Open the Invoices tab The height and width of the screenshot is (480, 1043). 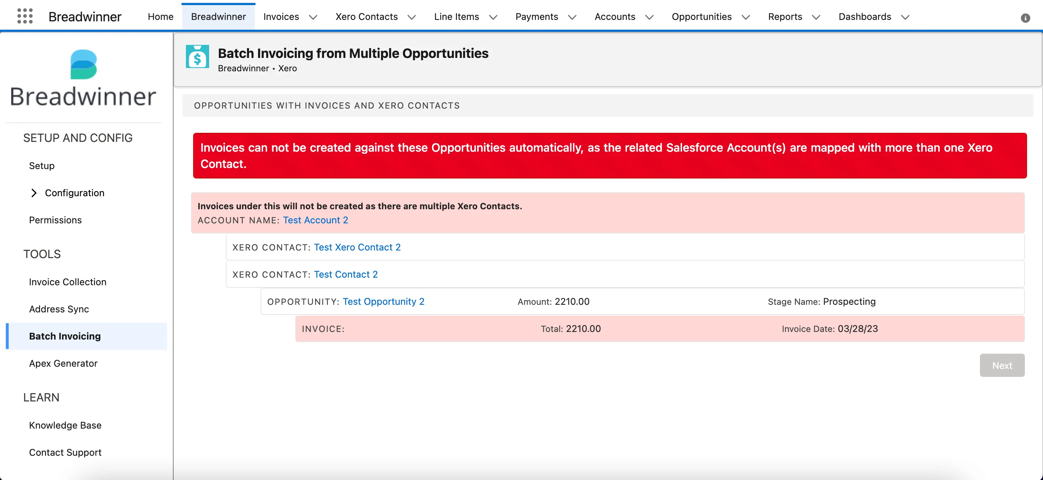(281, 17)
